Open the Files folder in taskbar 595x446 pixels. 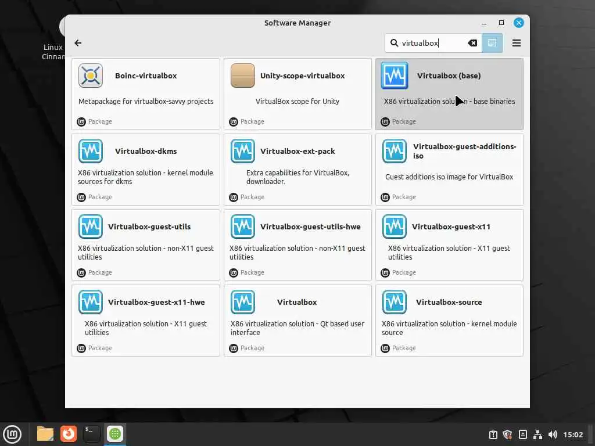pyautogui.click(x=45, y=434)
